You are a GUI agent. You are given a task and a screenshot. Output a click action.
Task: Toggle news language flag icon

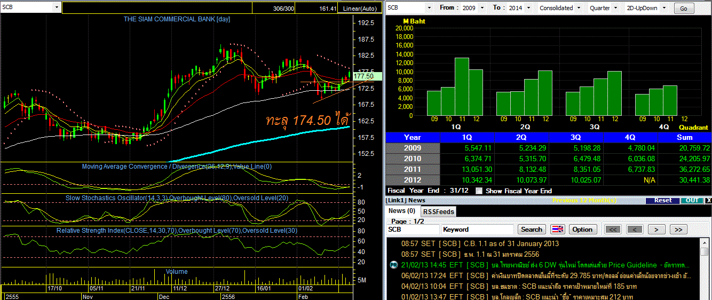558,230
